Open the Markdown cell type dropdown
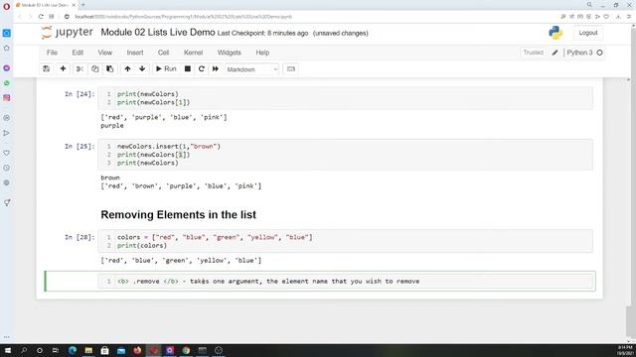 pyautogui.click(x=251, y=69)
